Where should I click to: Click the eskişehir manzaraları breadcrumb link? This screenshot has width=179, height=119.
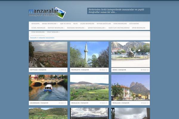tap(47, 38)
